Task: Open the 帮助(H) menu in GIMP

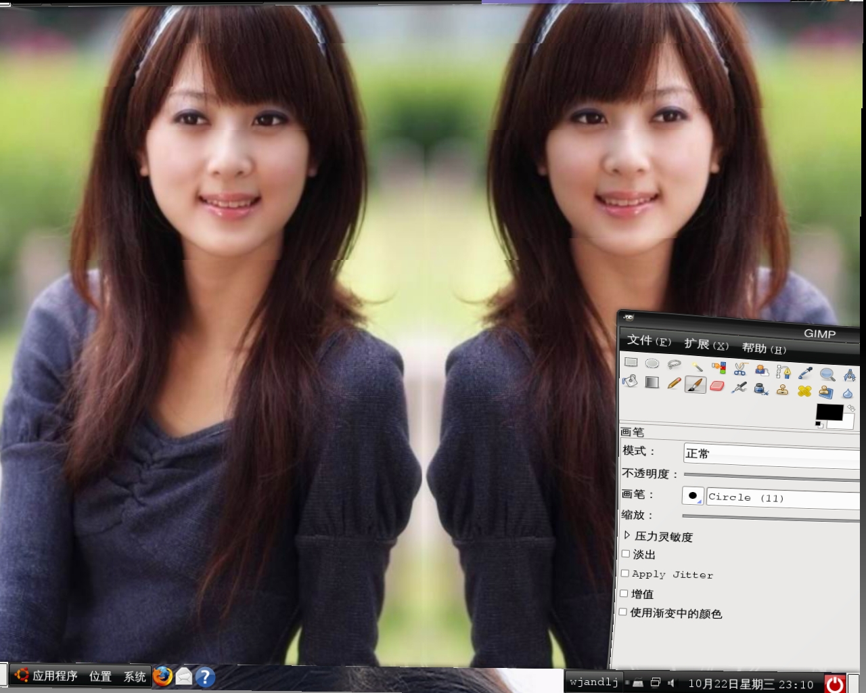Action: pos(764,349)
